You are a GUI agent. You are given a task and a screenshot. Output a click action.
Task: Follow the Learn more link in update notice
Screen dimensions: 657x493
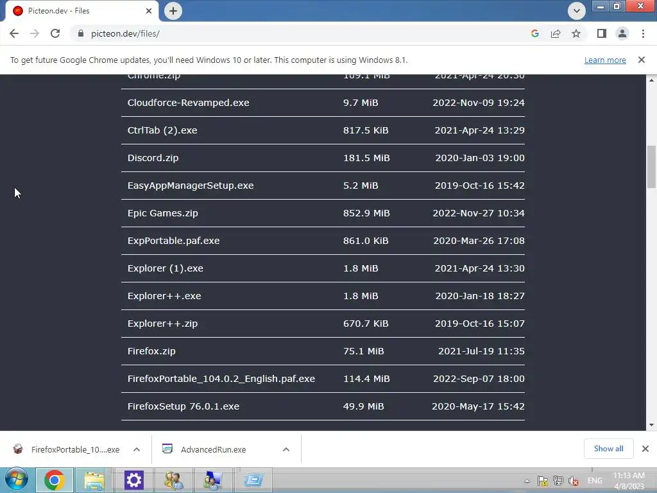click(x=605, y=60)
